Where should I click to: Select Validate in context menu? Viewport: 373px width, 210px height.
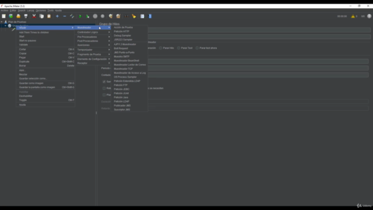coord(45,44)
